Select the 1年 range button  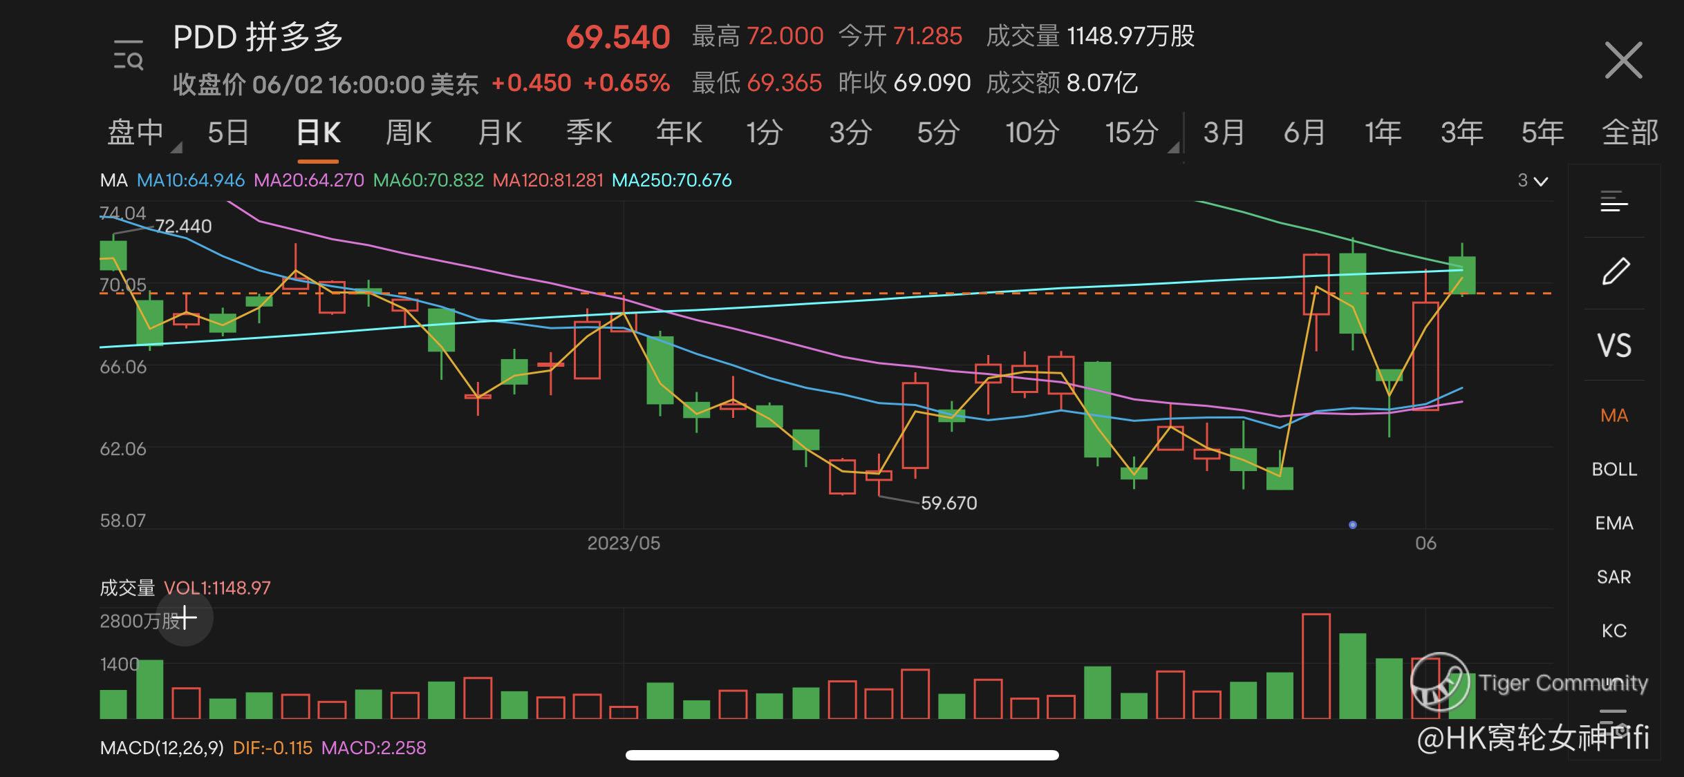[1383, 132]
